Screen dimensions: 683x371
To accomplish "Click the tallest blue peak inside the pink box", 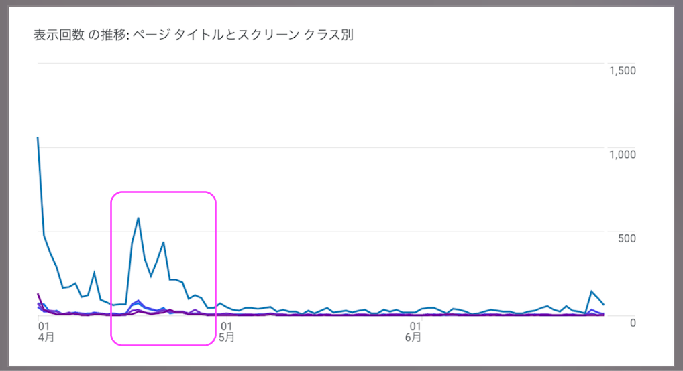I will point(138,218).
